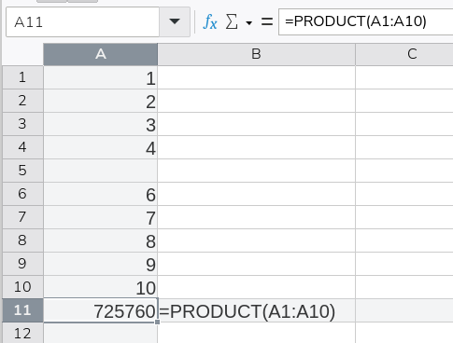Select row 12 header
The height and width of the screenshot is (343, 453).
click(x=22, y=333)
